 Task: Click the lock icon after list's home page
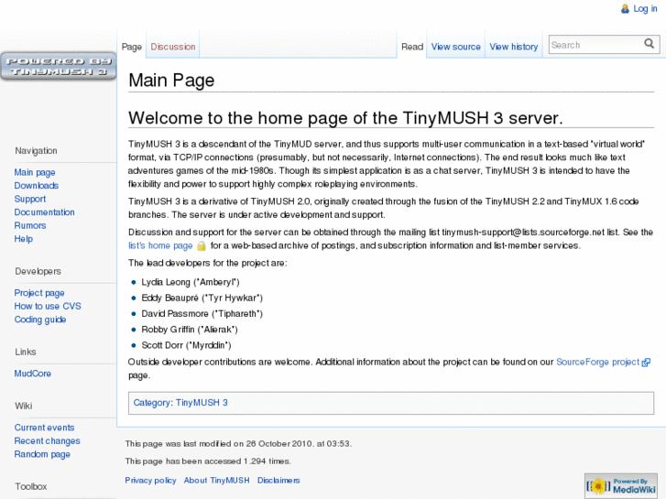pos(202,246)
